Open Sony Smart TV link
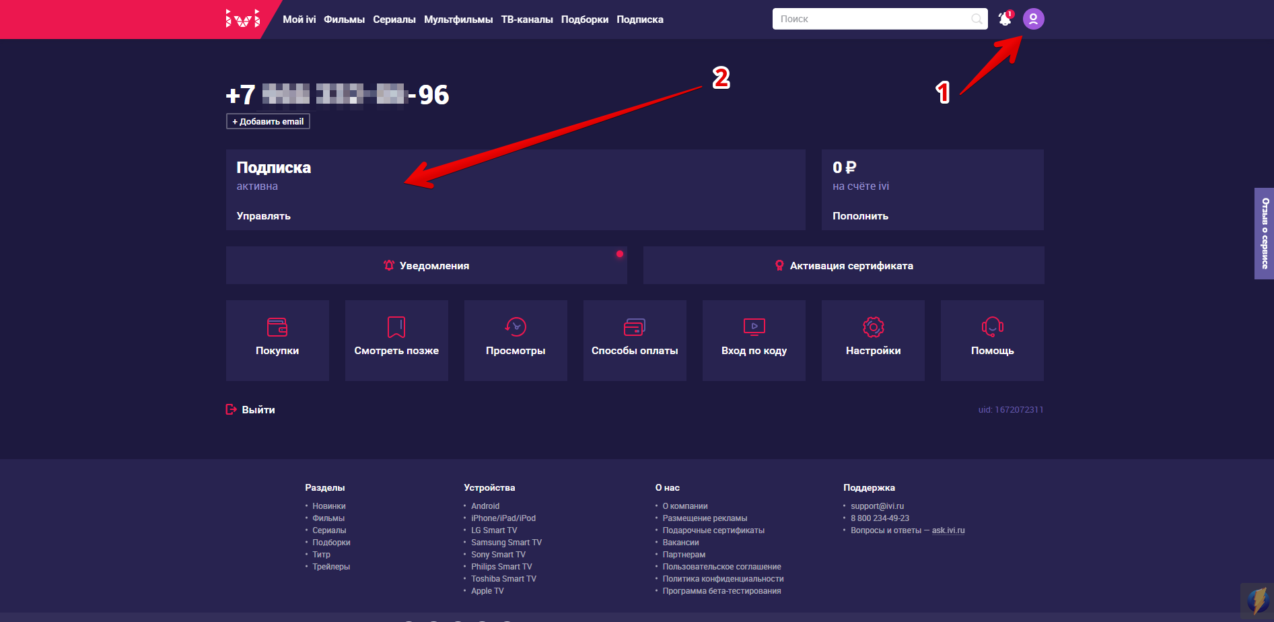 [x=498, y=555]
